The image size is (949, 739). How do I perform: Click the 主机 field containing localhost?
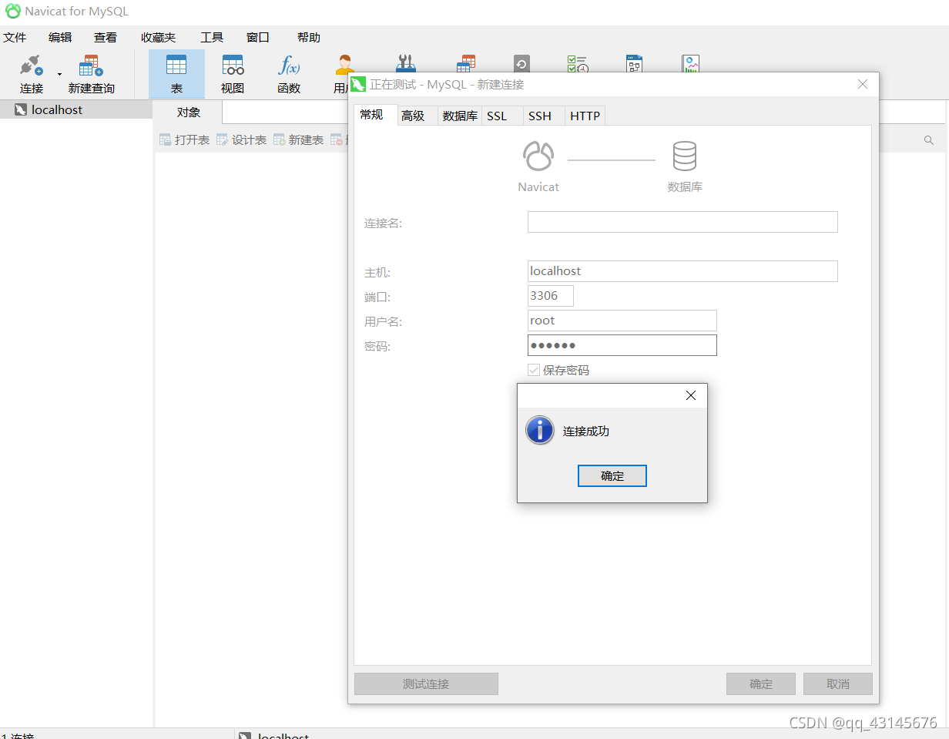coord(682,271)
